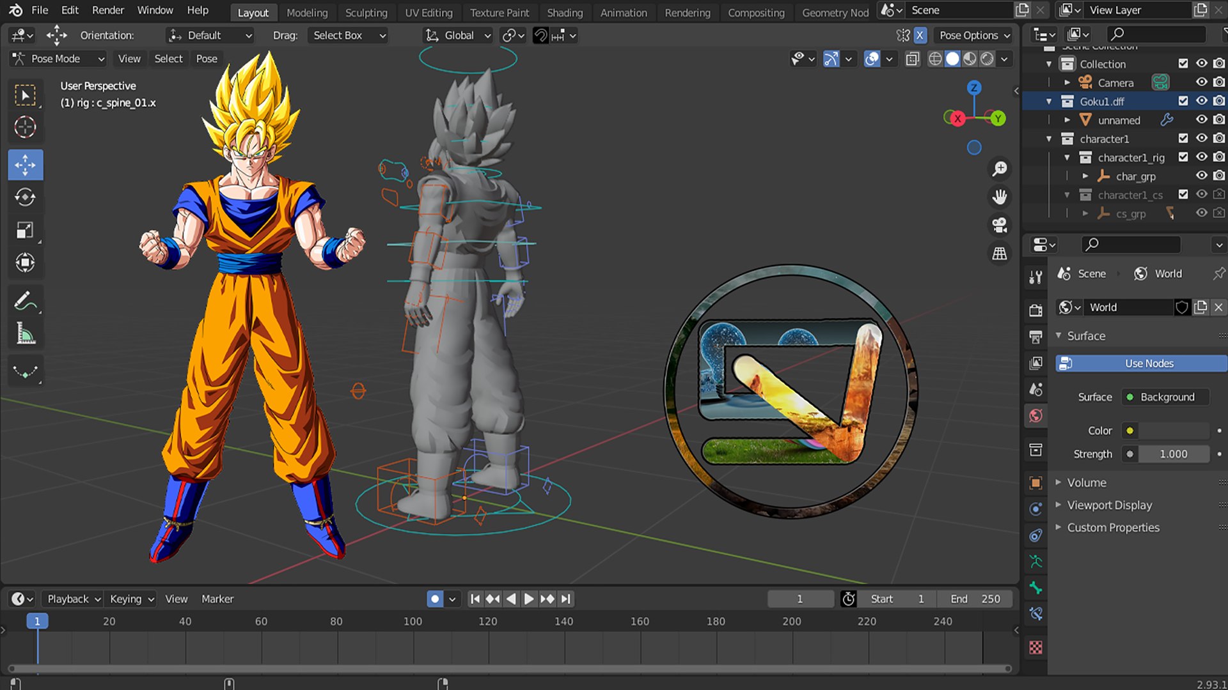Open Playback popover in timeline
Screen dimensions: 1228x690
tap(73, 599)
